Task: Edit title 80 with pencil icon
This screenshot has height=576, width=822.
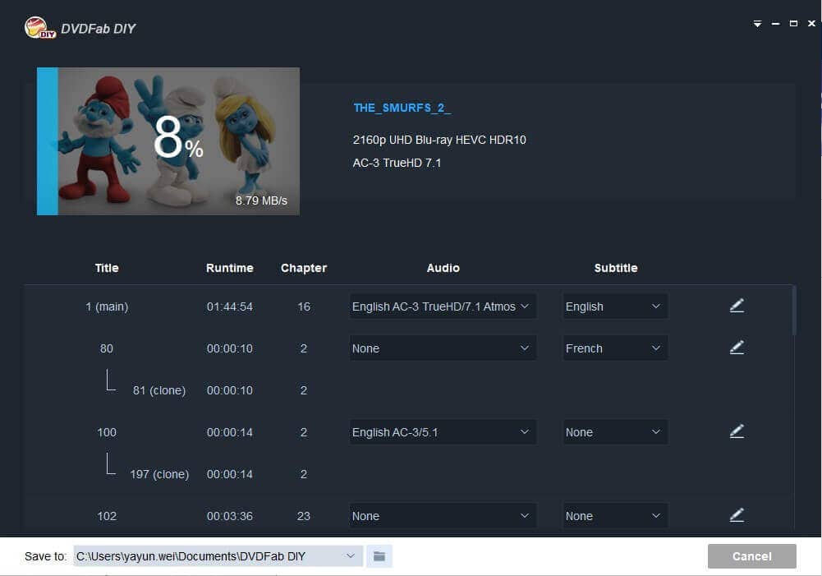Action: pos(737,348)
